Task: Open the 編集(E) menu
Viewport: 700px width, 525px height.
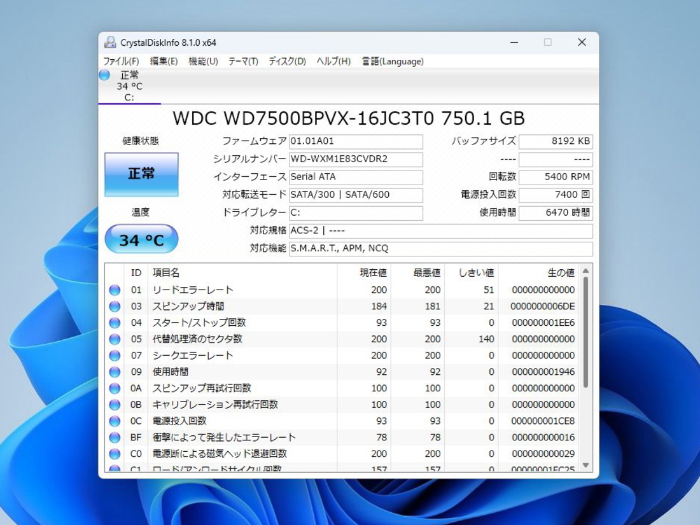Action: 164,61
